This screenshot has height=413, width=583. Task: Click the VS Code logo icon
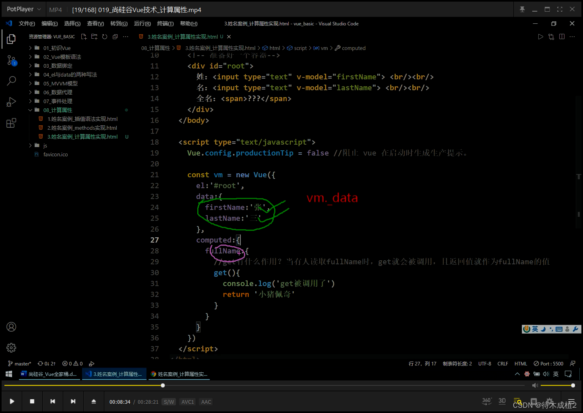pos(9,23)
